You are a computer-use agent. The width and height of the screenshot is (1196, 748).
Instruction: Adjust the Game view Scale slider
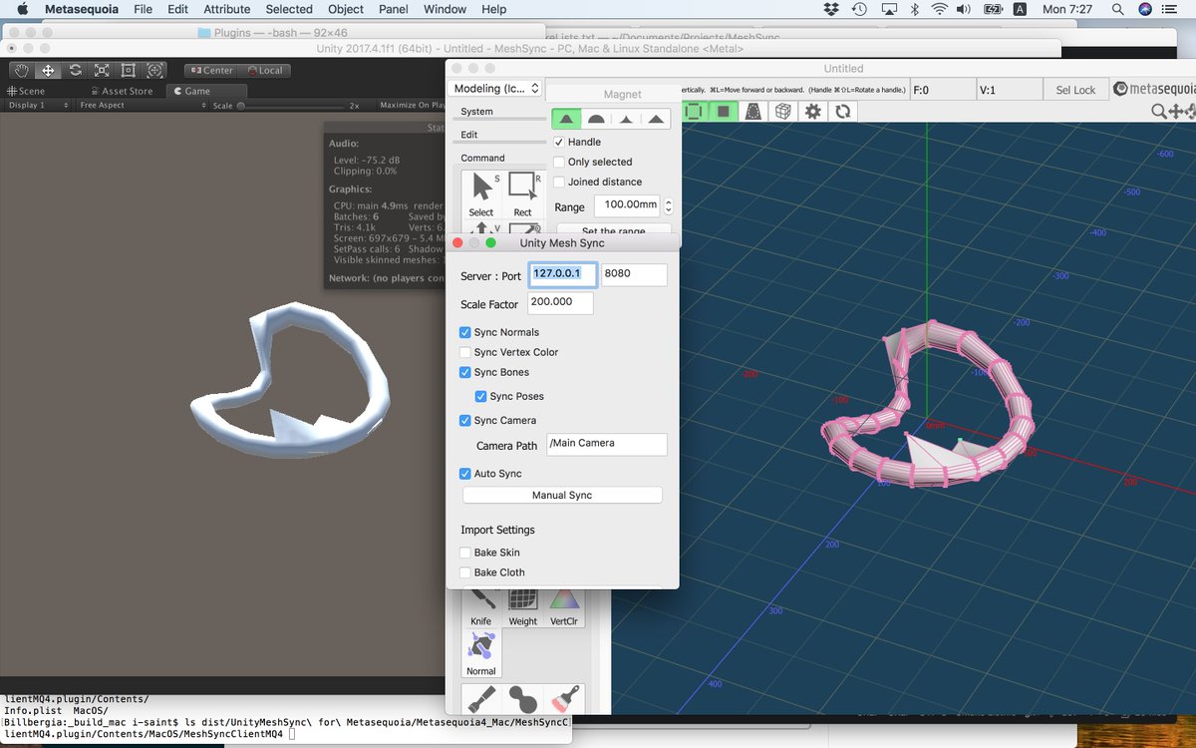(x=290, y=105)
